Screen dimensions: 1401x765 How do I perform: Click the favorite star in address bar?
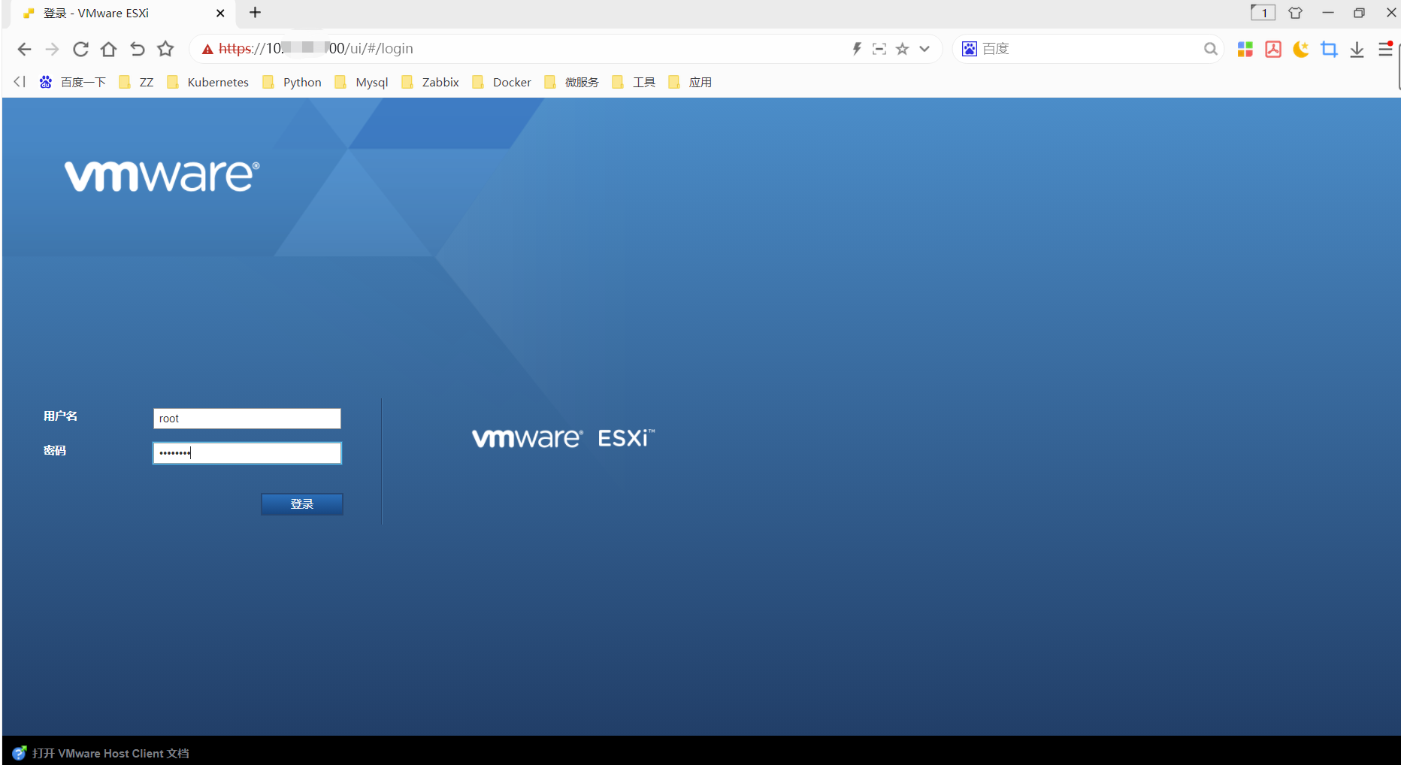tap(903, 49)
